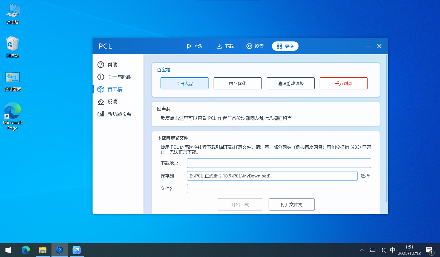440x257 pixels.
Task: Click the 打开文件夹 button
Action: [x=291, y=205]
